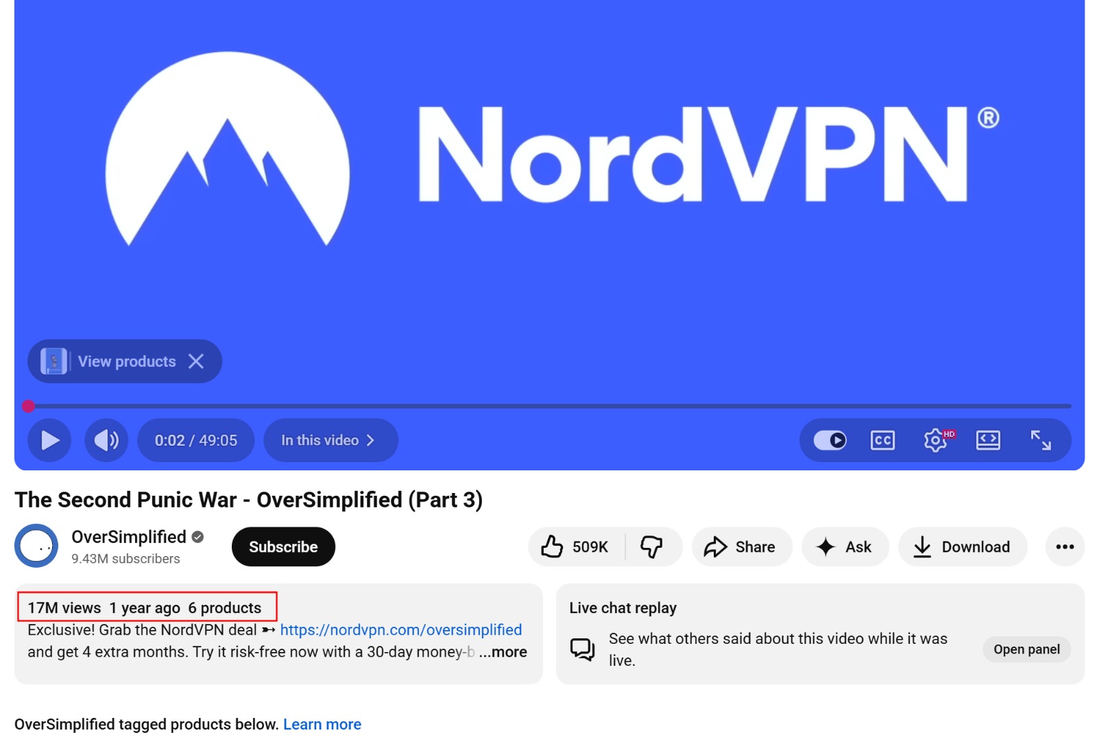Expand description with ...more
1097x746 pixels.
503,652
